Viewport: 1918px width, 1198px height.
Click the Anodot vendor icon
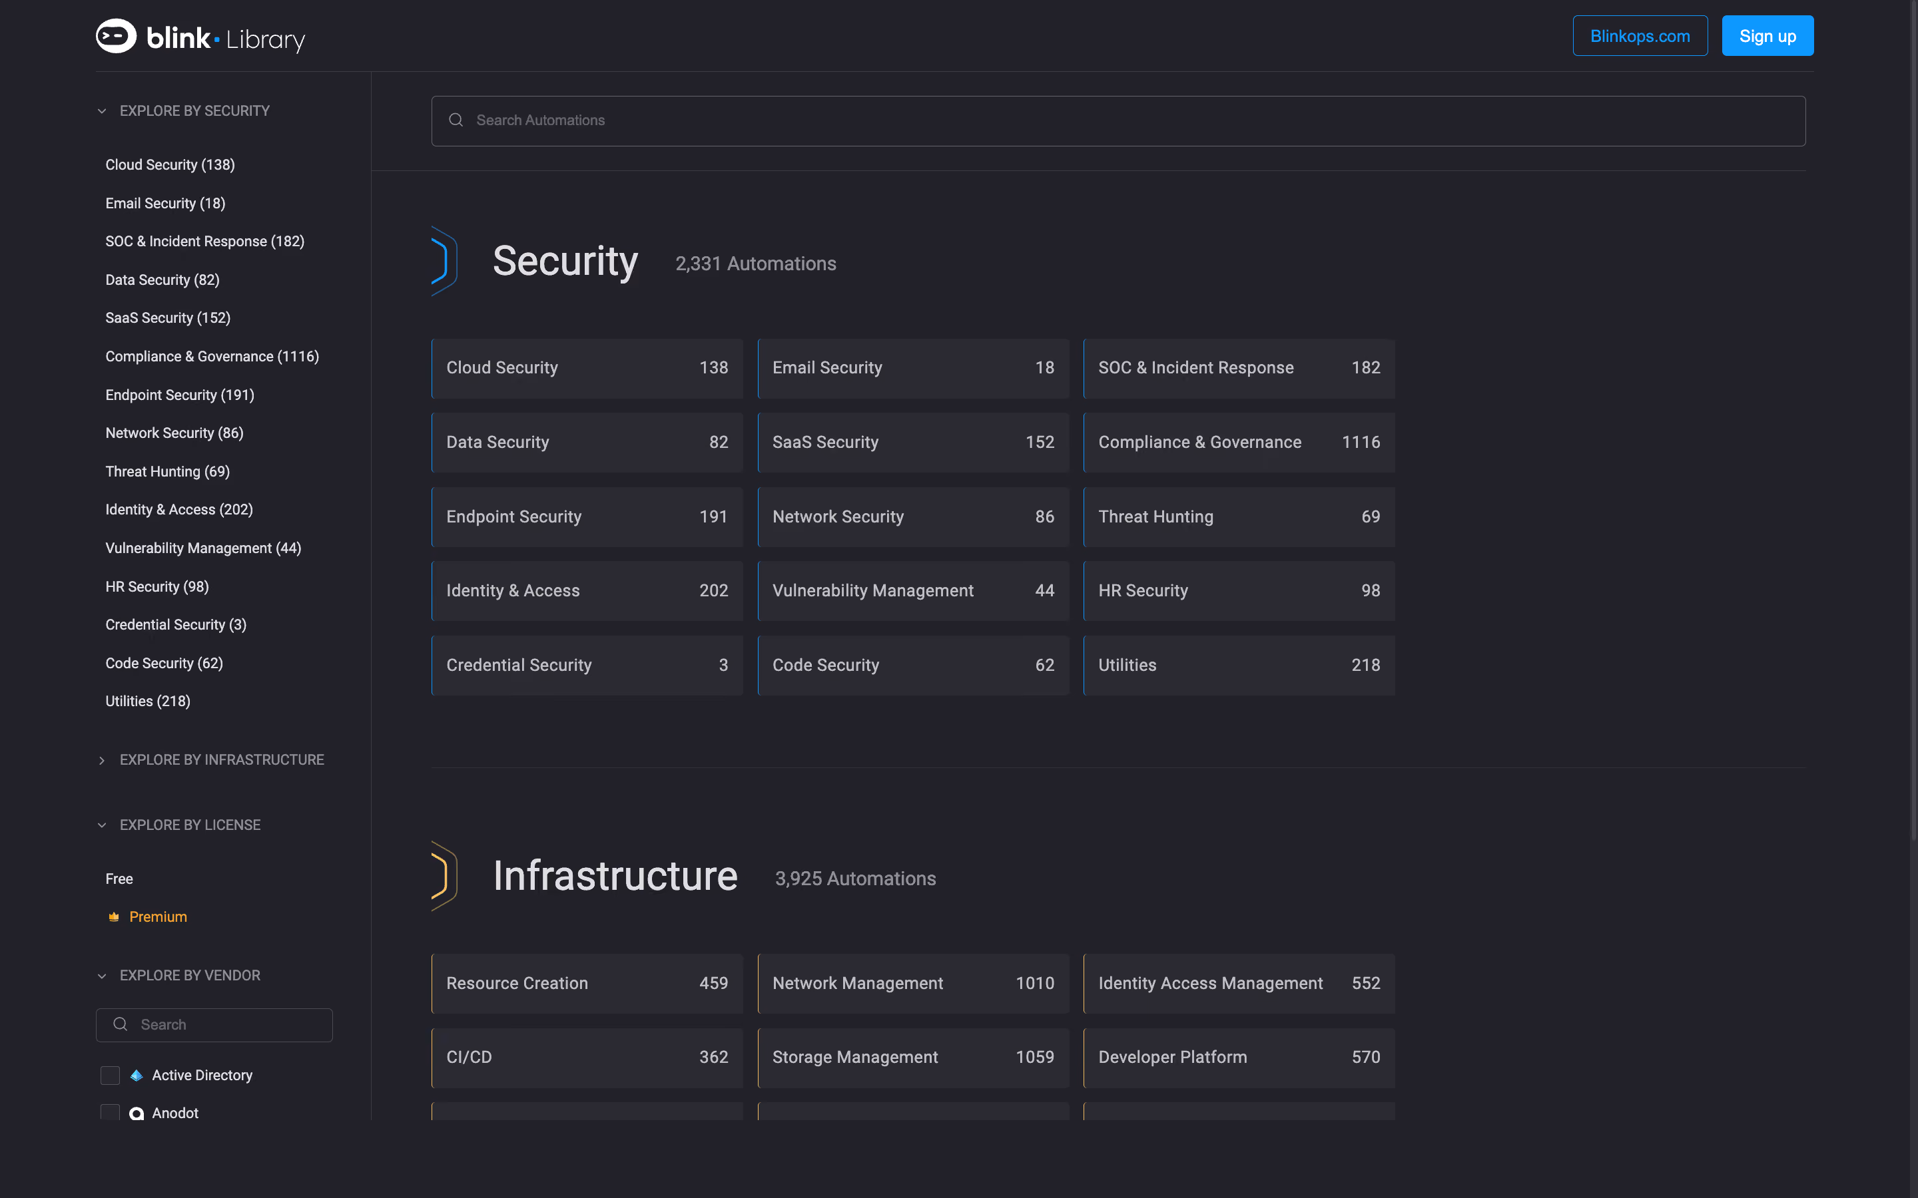[137, 1113]
